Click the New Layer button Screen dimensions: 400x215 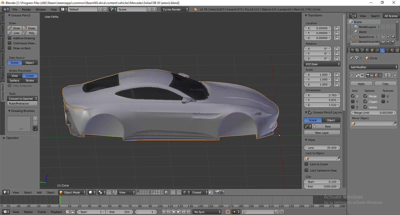coord(322,133)
